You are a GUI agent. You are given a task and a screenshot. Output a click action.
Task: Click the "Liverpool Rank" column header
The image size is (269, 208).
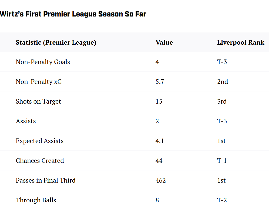click(241, 42)
